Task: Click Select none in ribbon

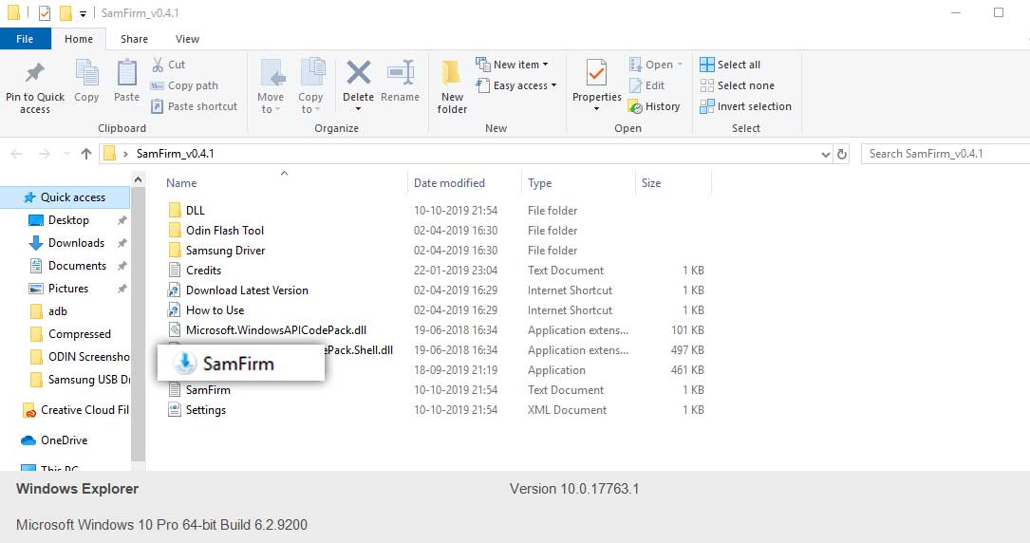Action: coord(737,85)
